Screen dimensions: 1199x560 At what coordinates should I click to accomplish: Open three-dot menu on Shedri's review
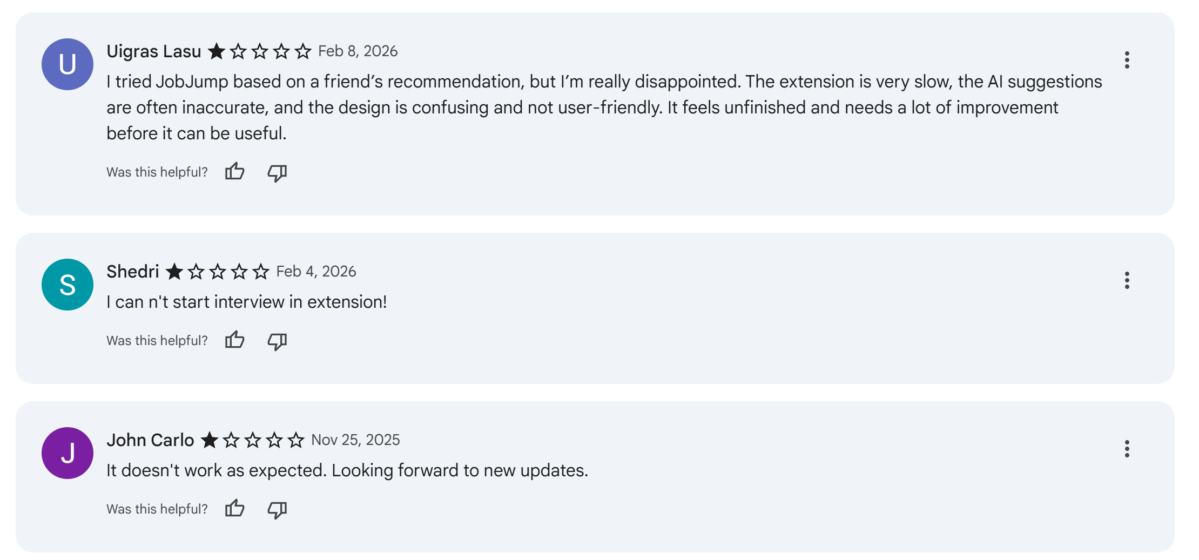pos(1127,280)
